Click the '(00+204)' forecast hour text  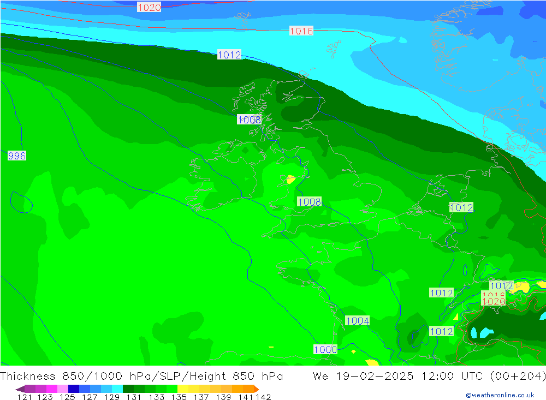pos(518,377)
